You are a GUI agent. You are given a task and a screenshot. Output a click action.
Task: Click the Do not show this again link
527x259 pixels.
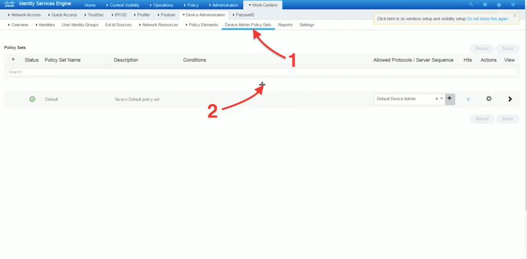tap(487, 19)
